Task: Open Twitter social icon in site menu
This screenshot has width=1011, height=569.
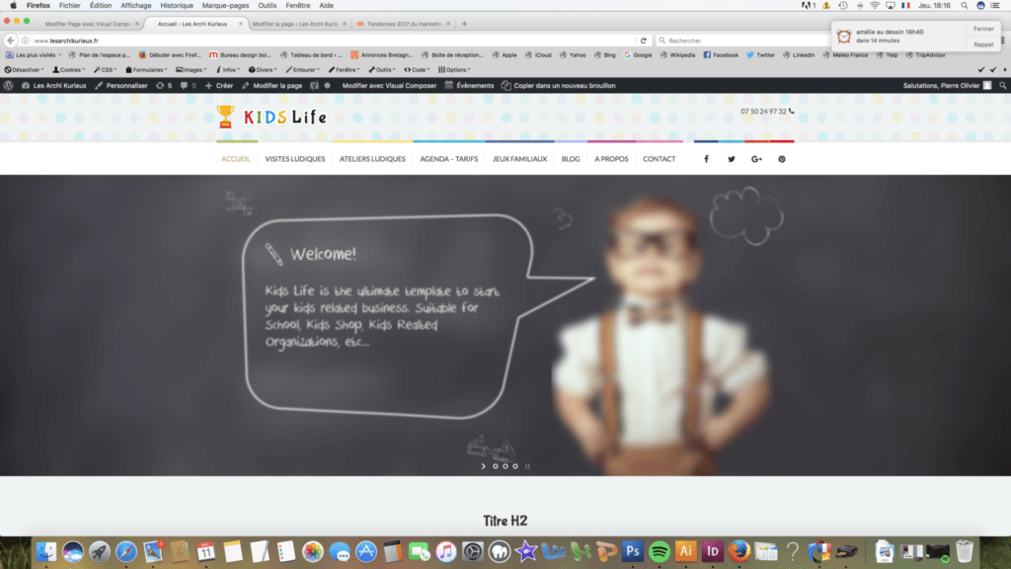Action: (732, 159)
